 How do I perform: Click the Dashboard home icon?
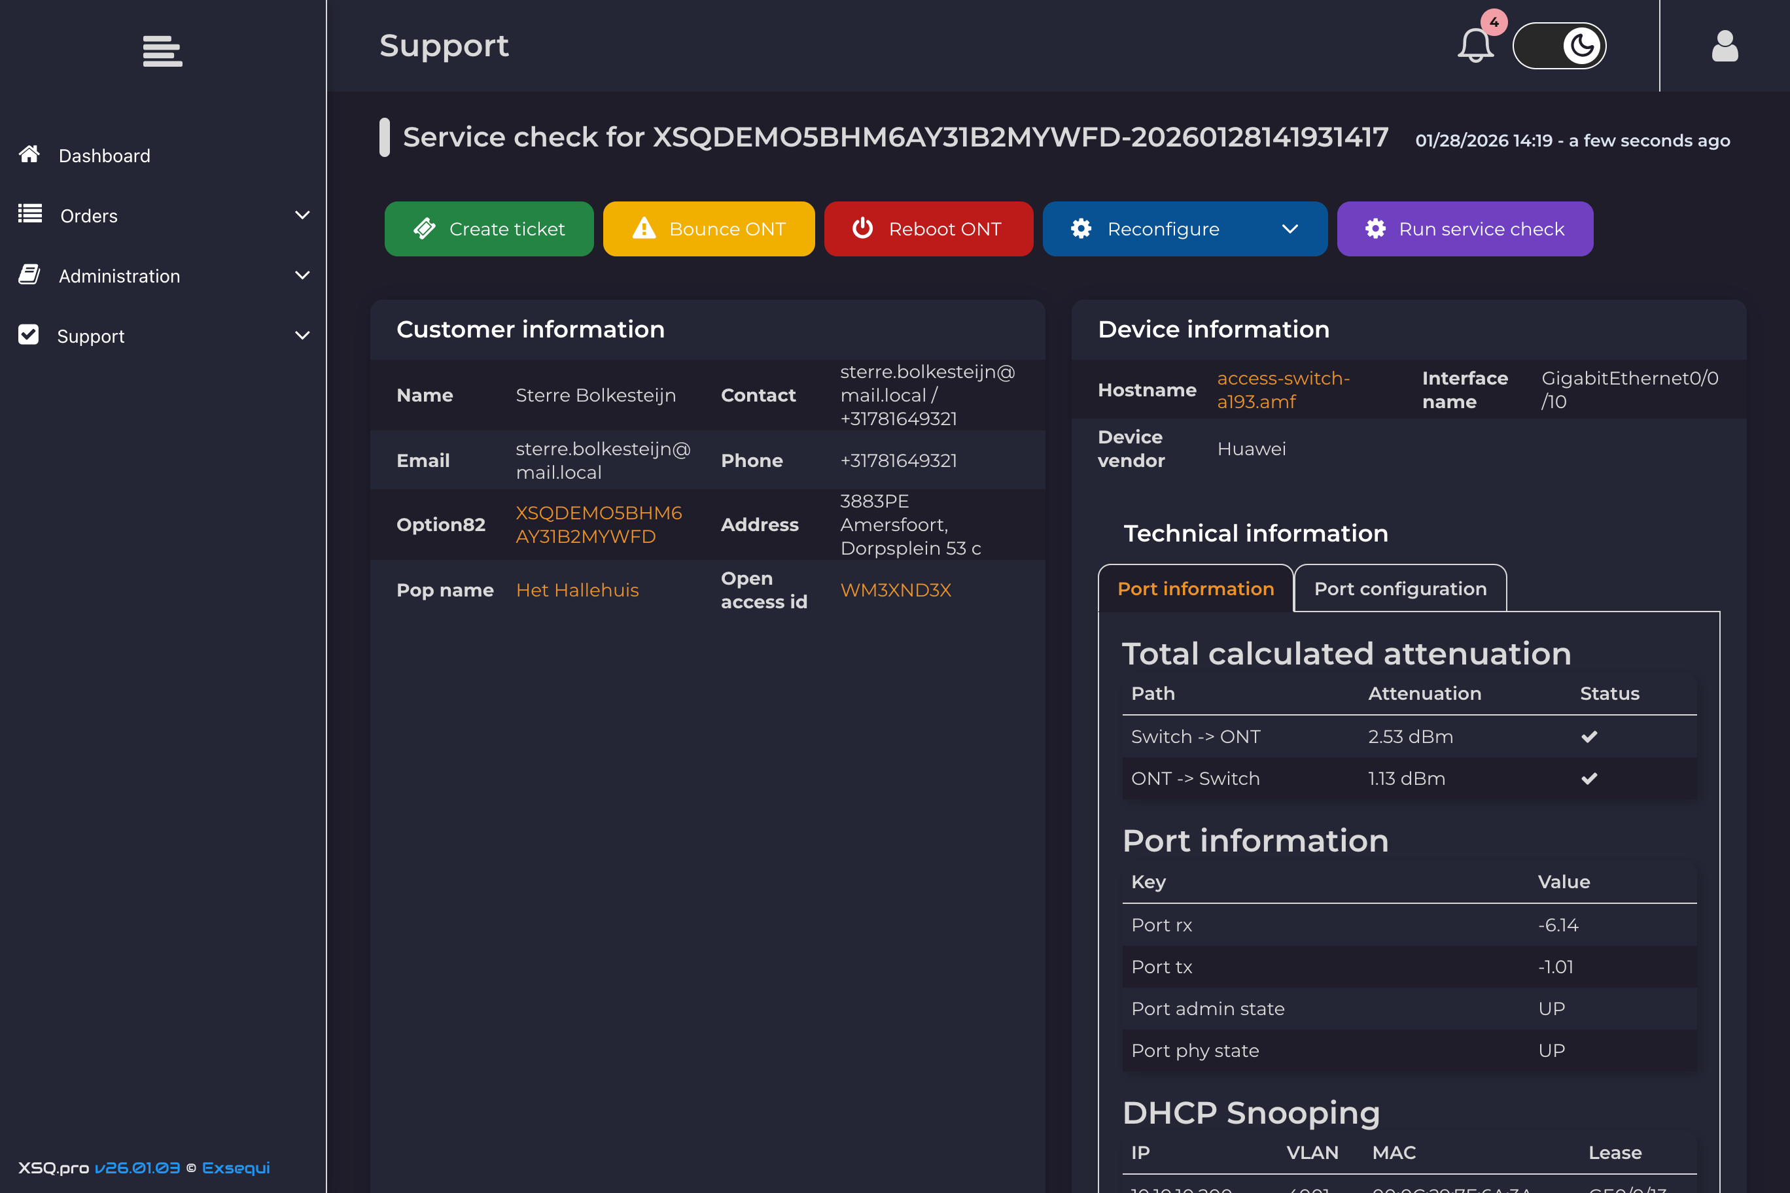click(x=29, y=154)
